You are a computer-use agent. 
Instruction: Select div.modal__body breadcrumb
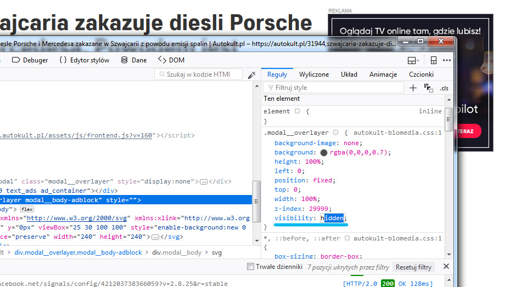click(176, 252)
